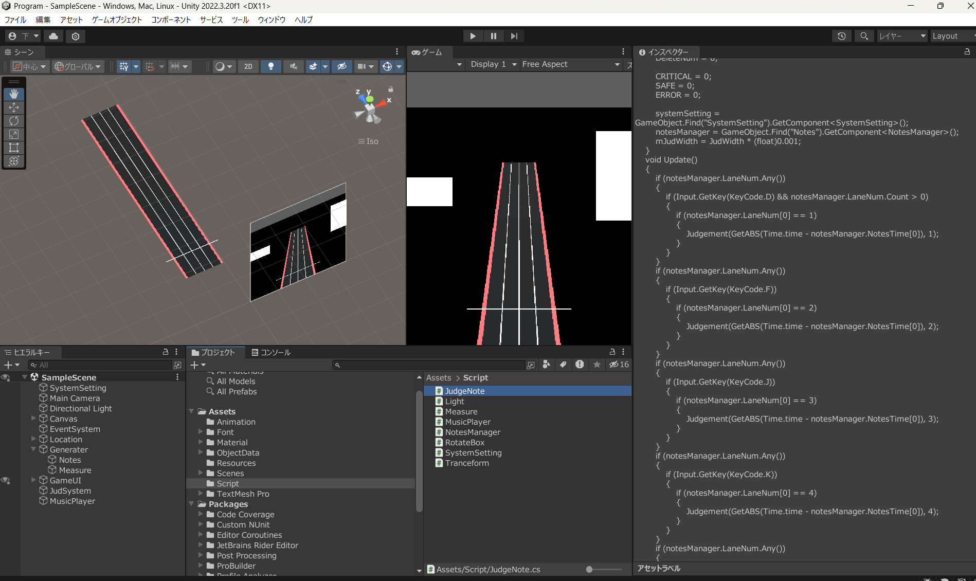Select the Scale tool
This screenshot has height=581, width=976.
tap(14, 134)
